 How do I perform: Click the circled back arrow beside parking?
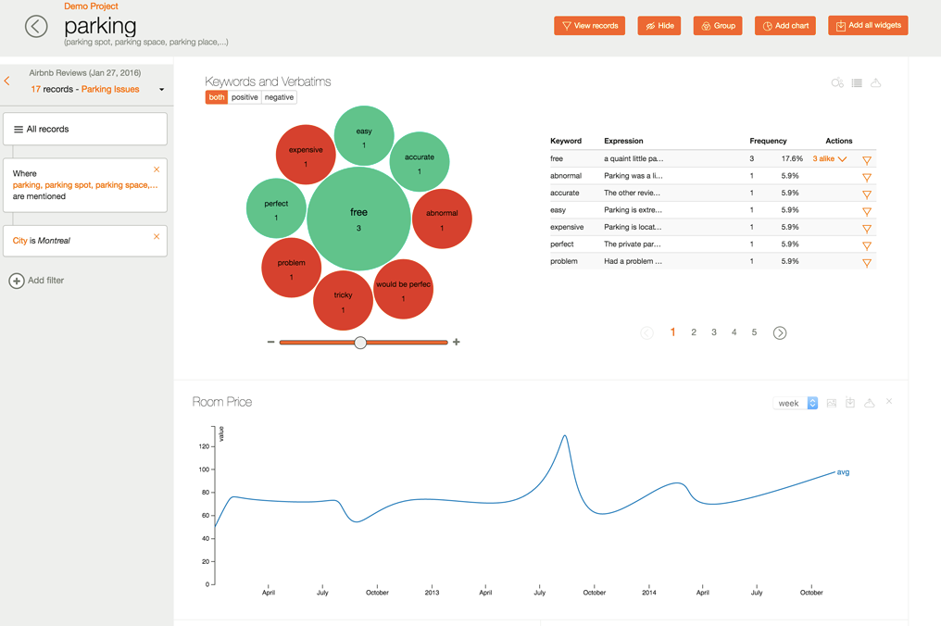36,27
